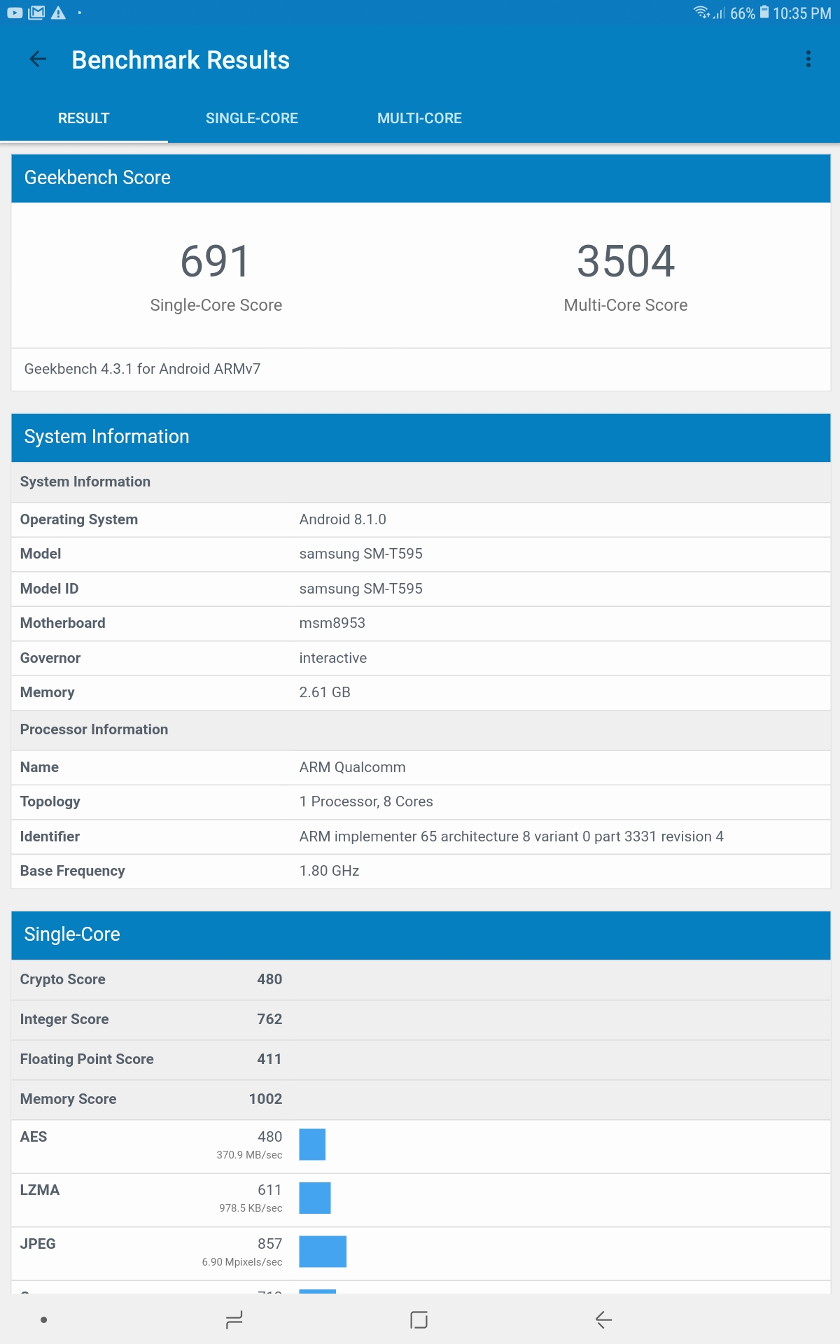Tap the YouTube notification icon
The width and height of the screenshot is (840, 1344).
coord(15,13)
